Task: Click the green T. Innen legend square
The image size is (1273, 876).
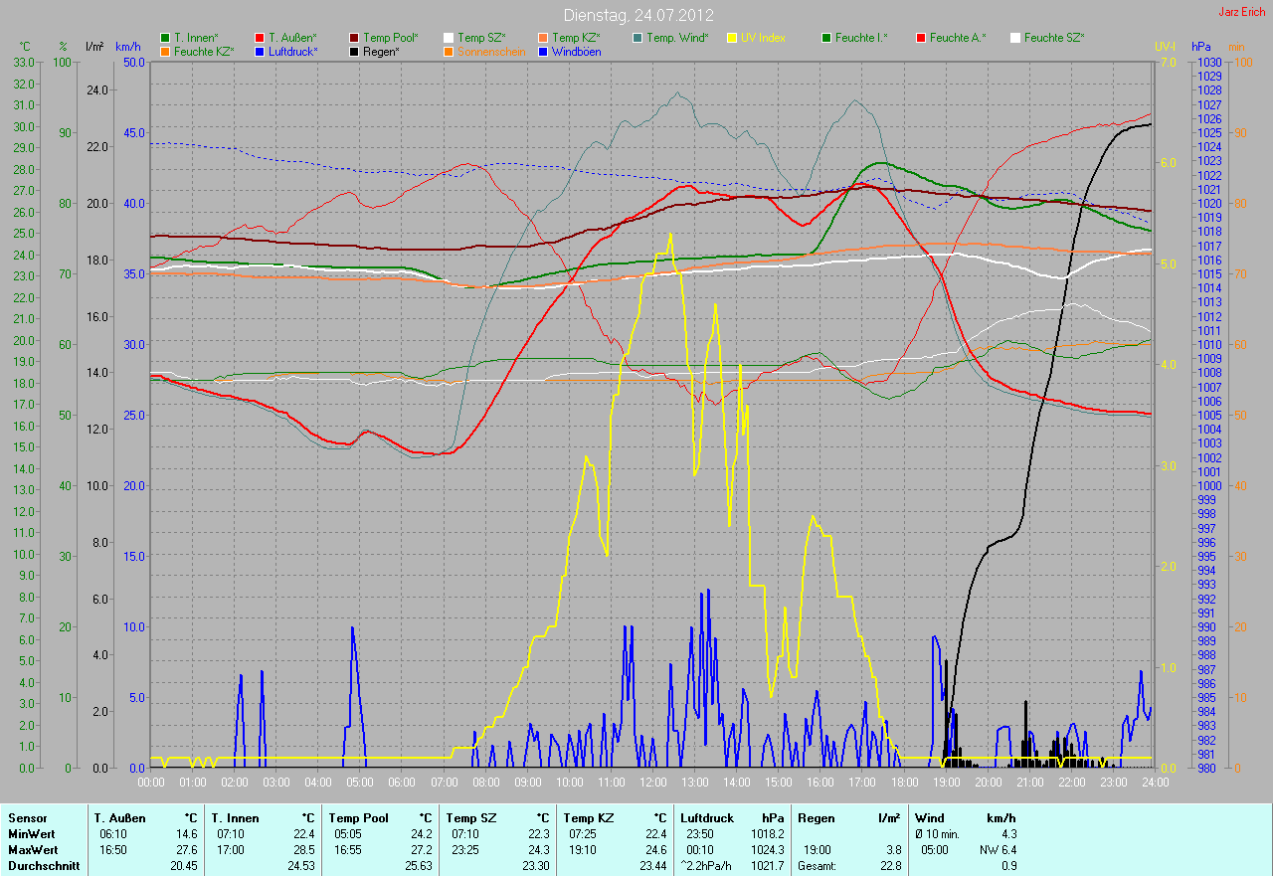Action: [x=165, y=38]
